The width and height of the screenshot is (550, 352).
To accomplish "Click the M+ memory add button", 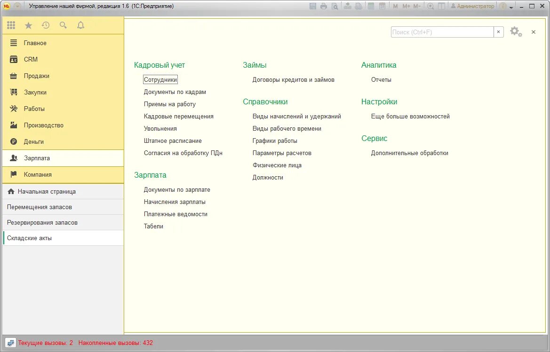I will 406,6.
